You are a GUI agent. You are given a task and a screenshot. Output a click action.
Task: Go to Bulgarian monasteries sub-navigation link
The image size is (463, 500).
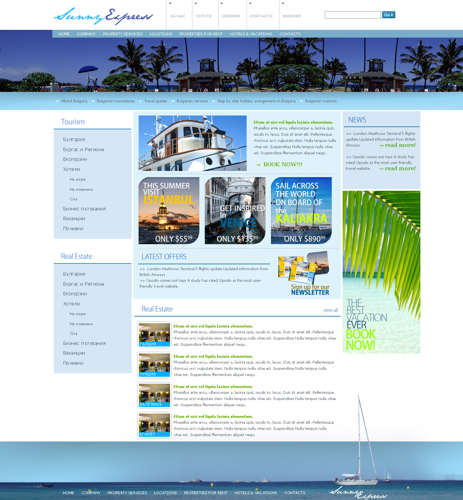(x=115, y=101)
